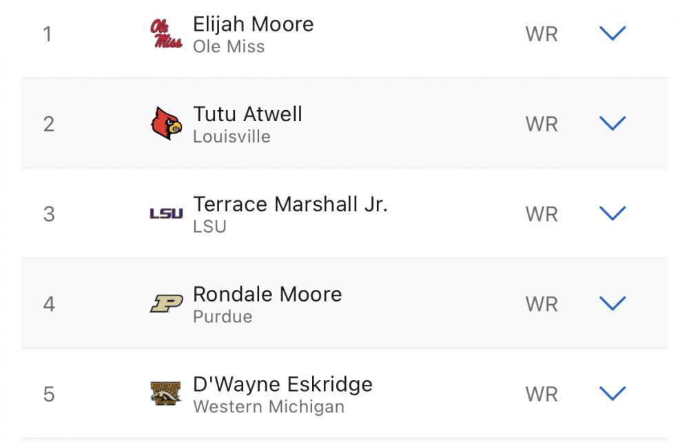Click the Western Michigan school label

(268, 407)
